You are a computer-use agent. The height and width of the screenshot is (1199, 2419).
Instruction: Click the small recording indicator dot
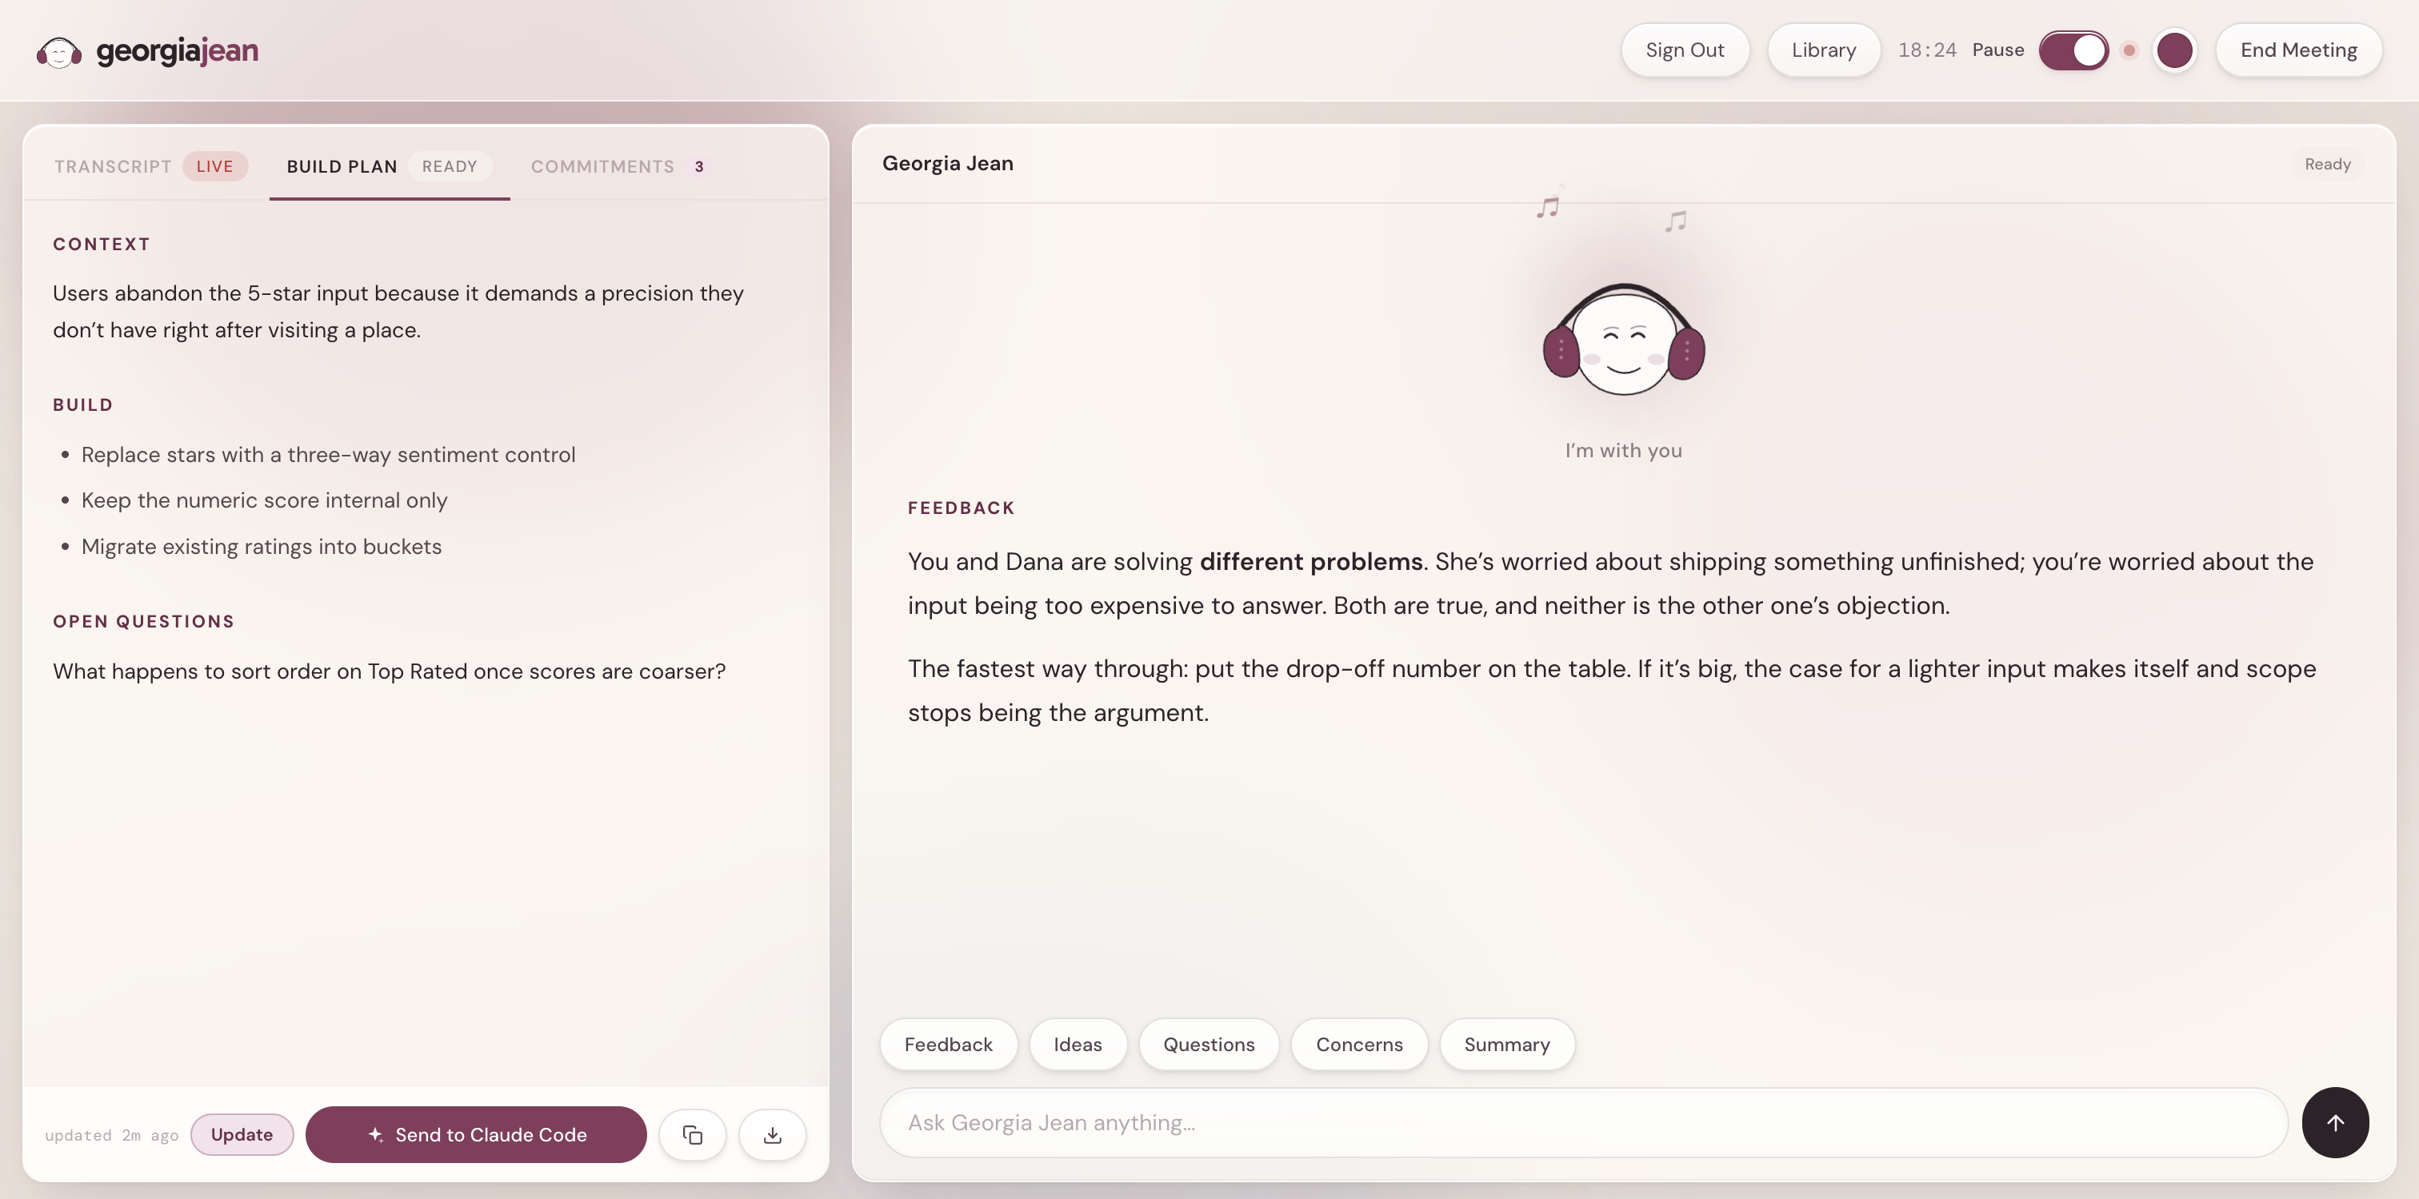tap(2129, 50)
